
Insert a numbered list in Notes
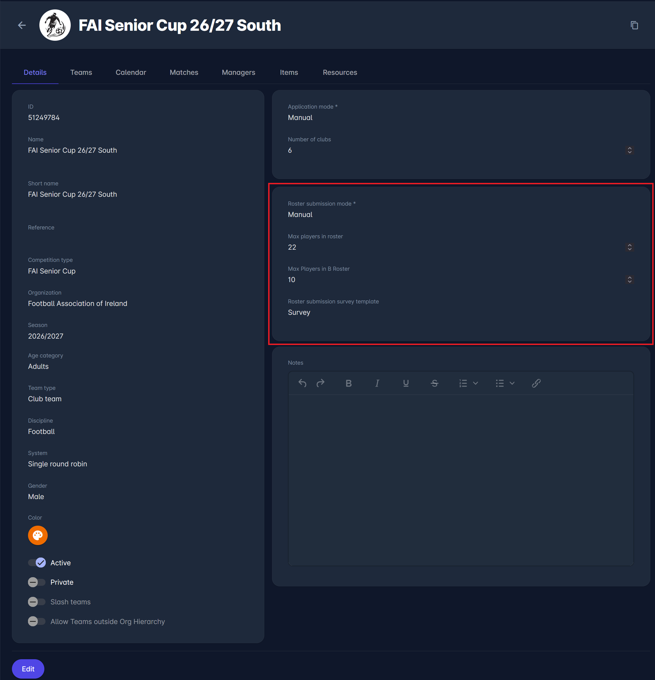(x=463, y=383)
